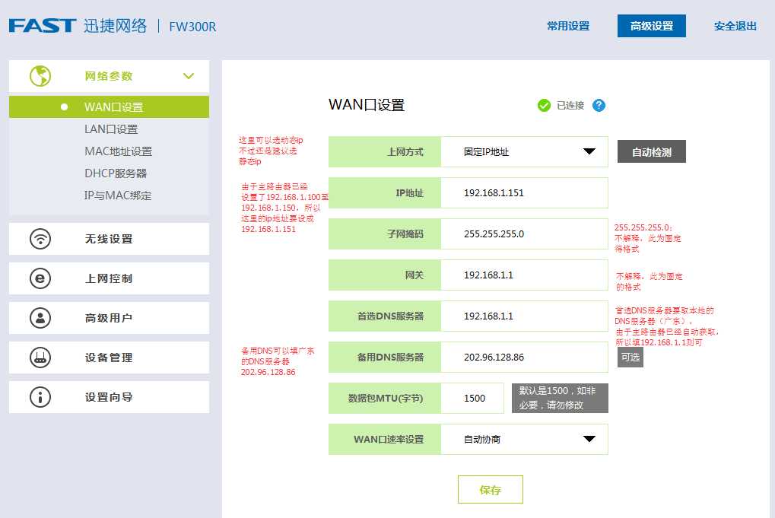Screen dimensions: 775x518
Task: Click the 保存 button
Action: (x=490, y=489)
